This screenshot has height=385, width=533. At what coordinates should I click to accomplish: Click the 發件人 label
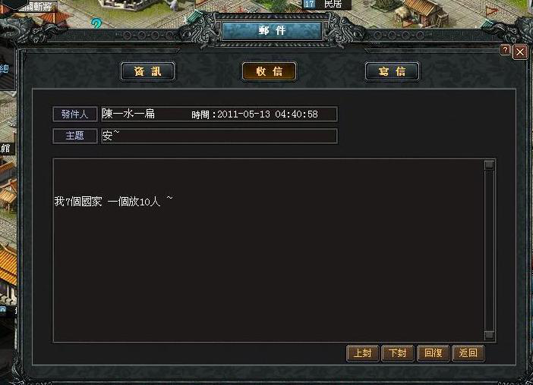(x=74, y=114)
